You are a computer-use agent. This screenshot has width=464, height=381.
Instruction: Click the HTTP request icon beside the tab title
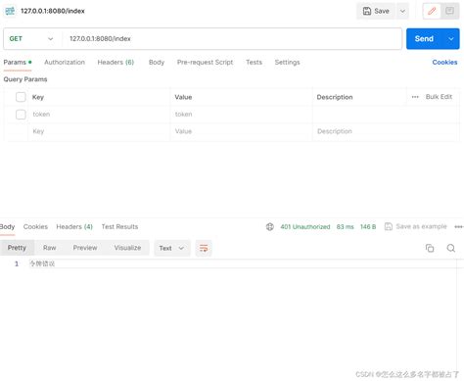10,11
